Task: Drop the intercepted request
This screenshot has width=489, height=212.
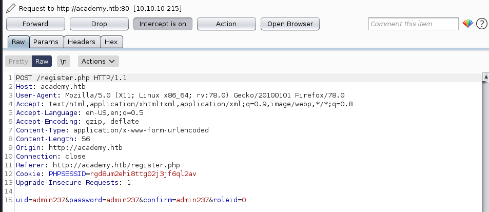Action: pyautogui.click(x=99, y=24)
